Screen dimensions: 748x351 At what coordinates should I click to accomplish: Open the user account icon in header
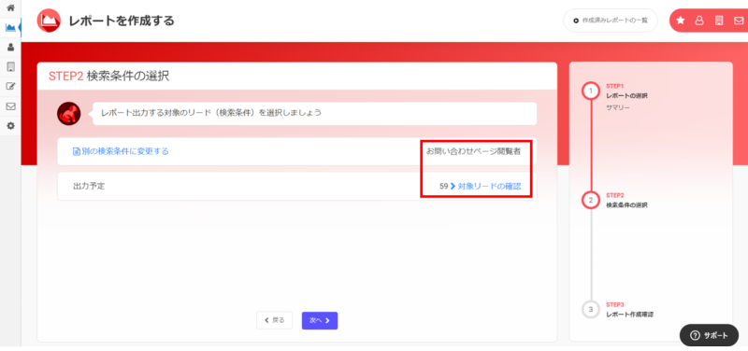point(699,21)
